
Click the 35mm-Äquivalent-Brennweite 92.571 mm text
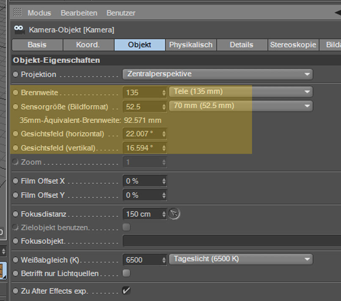(x=91, y=120)
